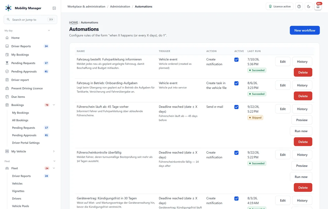This screenshot has height=209, width=328.
Task: Click the Skipped status badge
Action: coord(255,118)
